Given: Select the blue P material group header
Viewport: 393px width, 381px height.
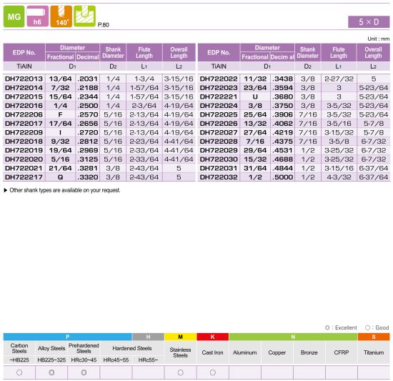Looking at the screenshot, I should pos(68,337).
